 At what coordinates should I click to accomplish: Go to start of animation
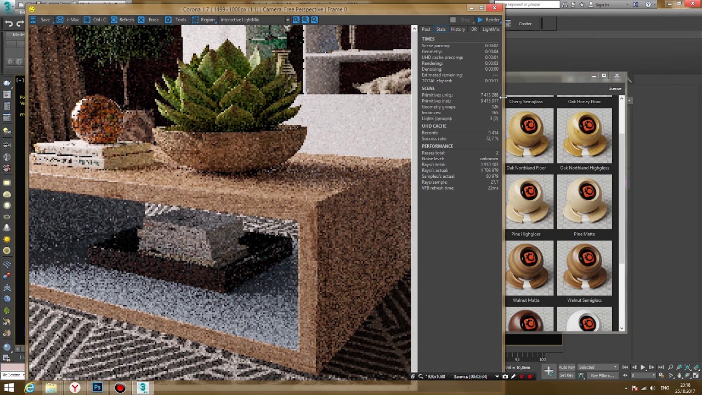click(625, 367)
